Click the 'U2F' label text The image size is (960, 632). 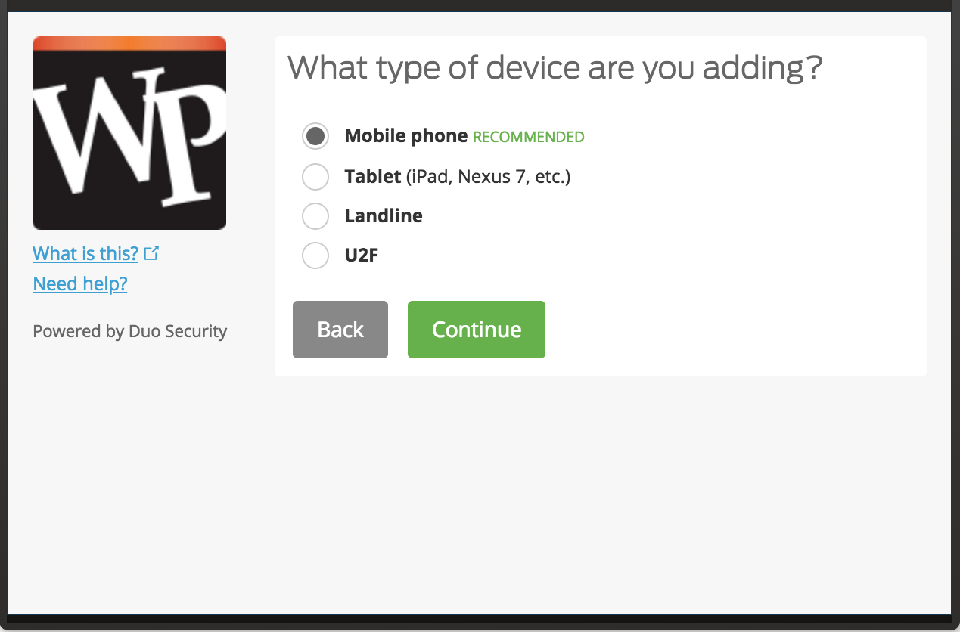pyautogui.click(x=362, y=256)
